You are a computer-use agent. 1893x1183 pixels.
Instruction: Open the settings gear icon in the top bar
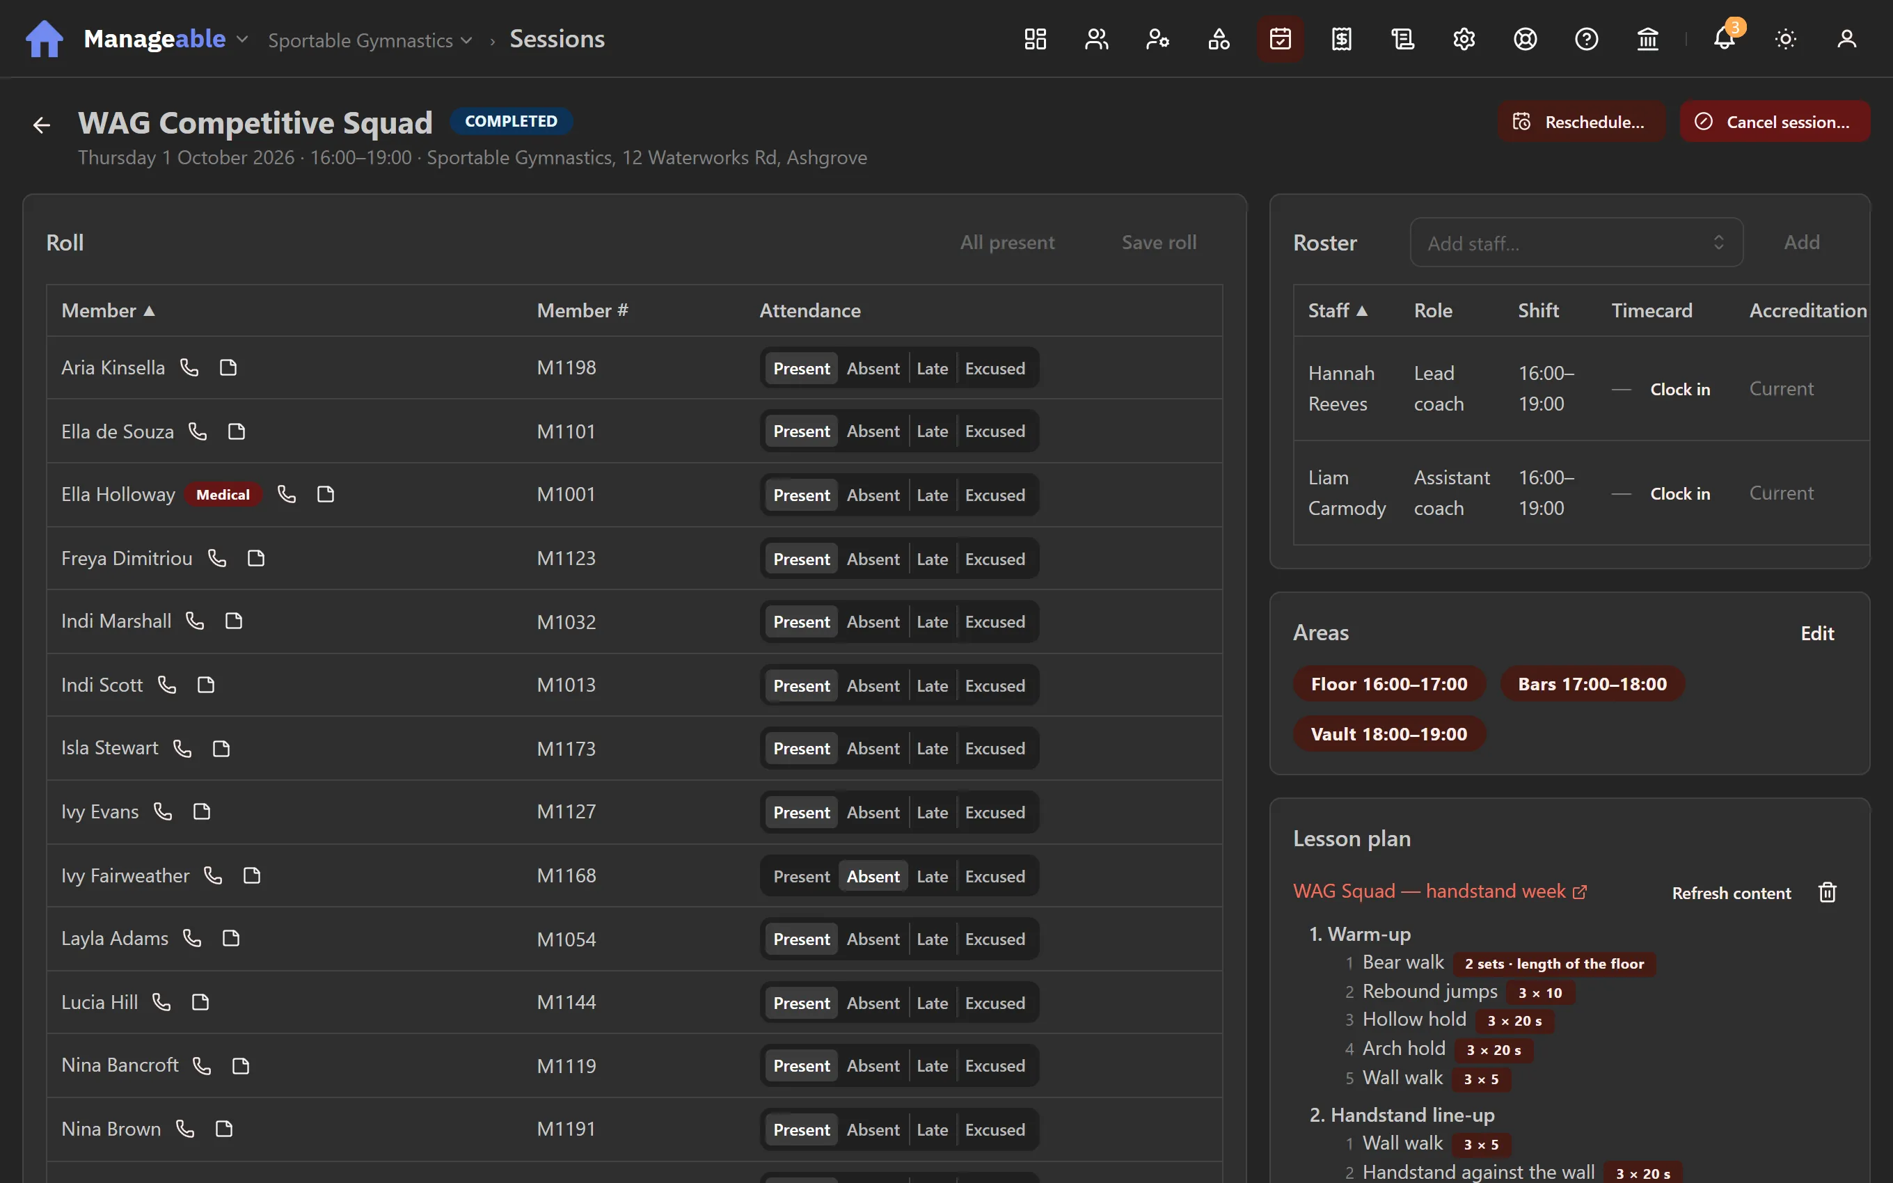[1464, 39]
